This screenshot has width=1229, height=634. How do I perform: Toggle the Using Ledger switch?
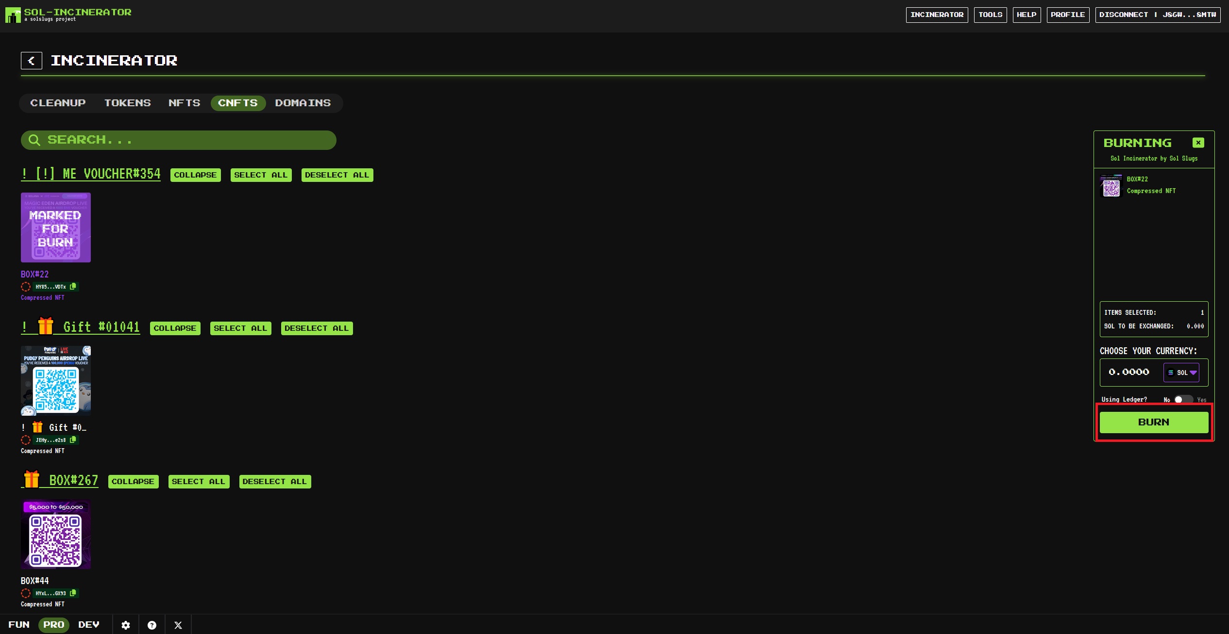coord(1183,399)
